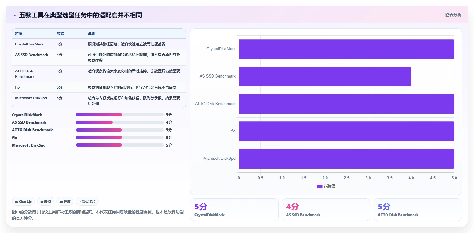Viewport: 474px width, 233px height.
Task: Click the 图表分析 label in the header
Action: click(x=453, y=15)
